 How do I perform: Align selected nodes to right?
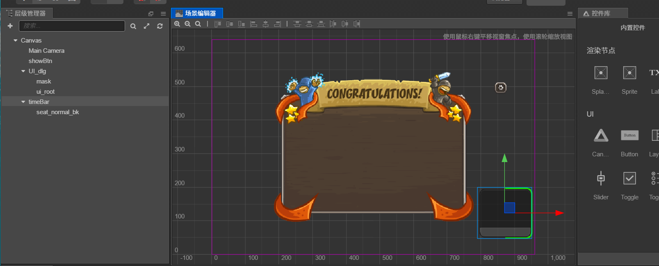[278, 24]
